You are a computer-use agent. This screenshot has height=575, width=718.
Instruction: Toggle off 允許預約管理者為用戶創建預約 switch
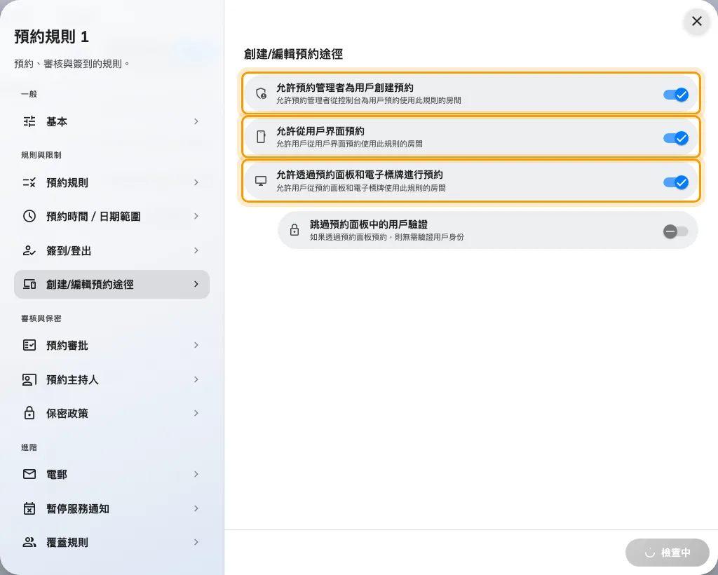(676, 95)
